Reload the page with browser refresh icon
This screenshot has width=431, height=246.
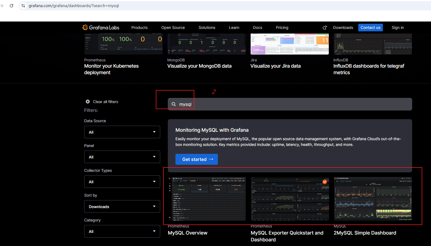(x=11, y=6)
